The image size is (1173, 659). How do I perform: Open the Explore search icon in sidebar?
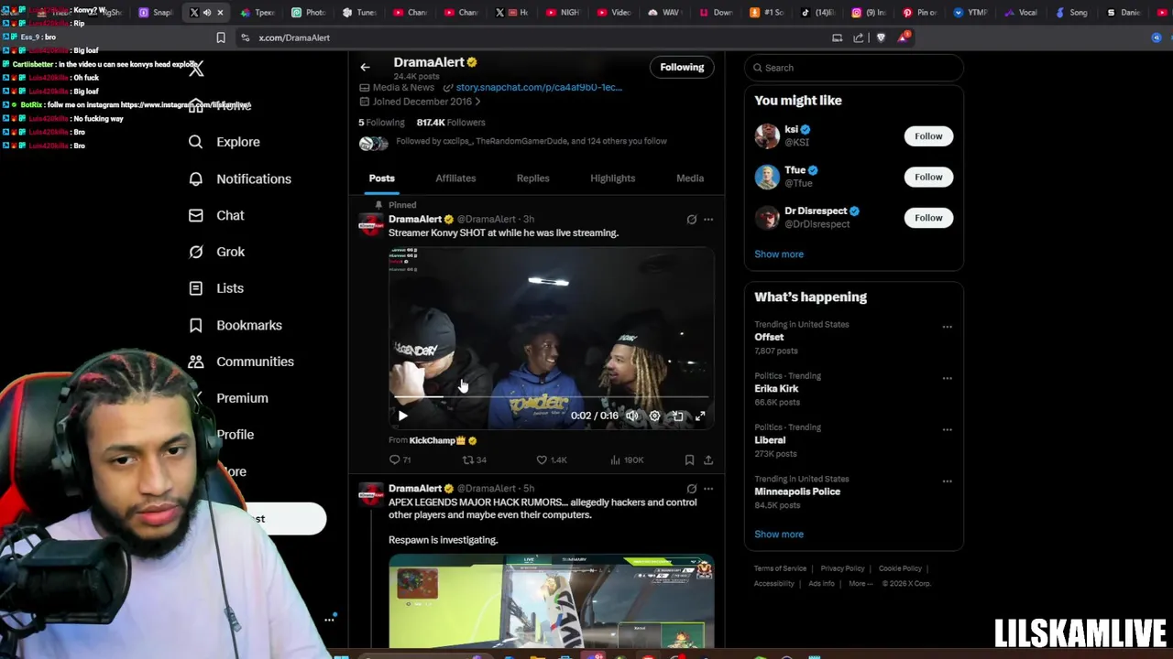(195, 142)
